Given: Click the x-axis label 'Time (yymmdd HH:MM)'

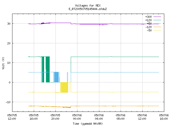Looking at the screenshot, I should [88, 124].
